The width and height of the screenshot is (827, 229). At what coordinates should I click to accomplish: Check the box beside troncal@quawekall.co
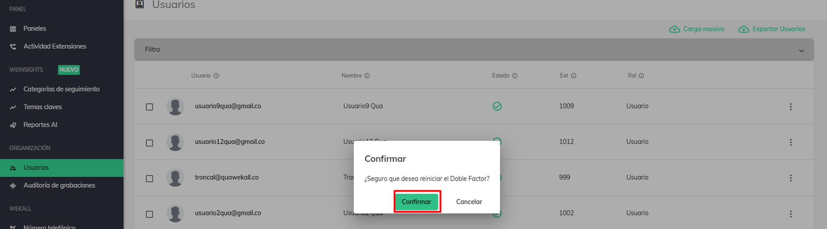coord(149,178)
